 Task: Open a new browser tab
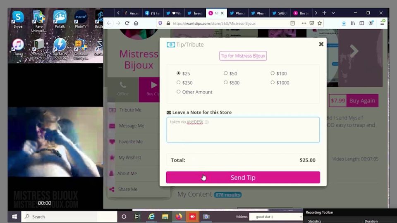[x=324, y=13]
